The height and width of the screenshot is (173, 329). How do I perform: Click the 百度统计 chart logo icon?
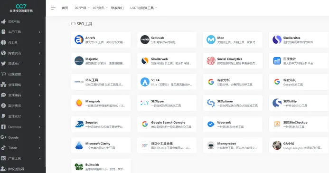click(277, 61)
